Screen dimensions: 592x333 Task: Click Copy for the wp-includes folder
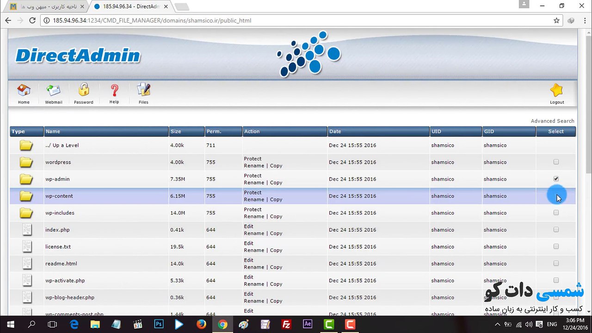click(276, 216)
